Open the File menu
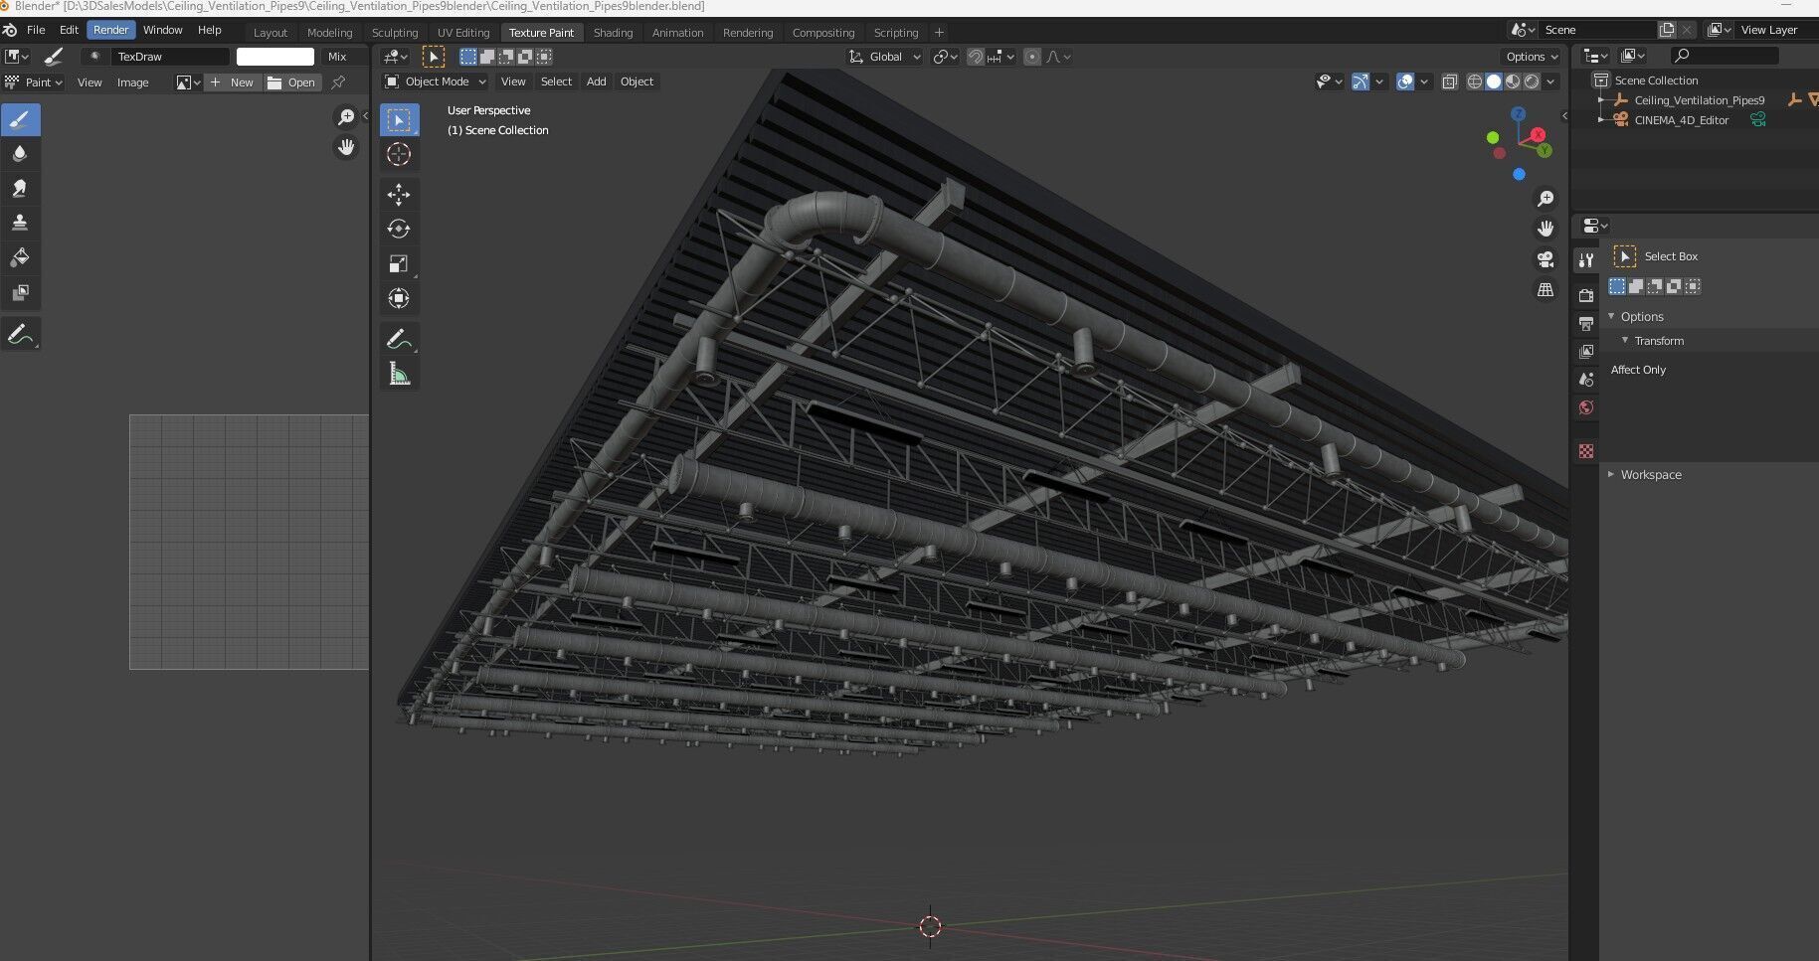 pyautogui.click(x=36, y=30)
